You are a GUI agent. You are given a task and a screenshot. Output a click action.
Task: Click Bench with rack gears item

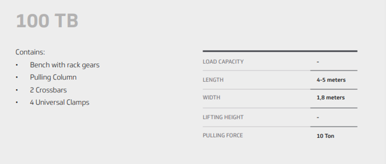65,65
